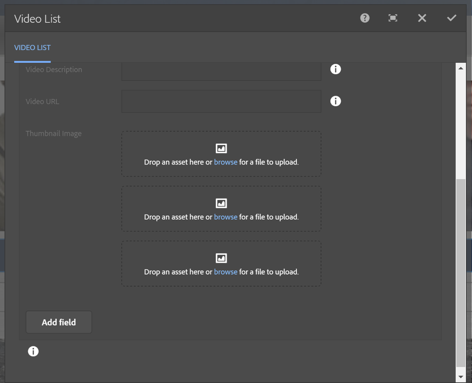Click browse link in first thumbnail dropzone
Image resolution: width=472 pixels, height=383 pixels.
[225, 162]
